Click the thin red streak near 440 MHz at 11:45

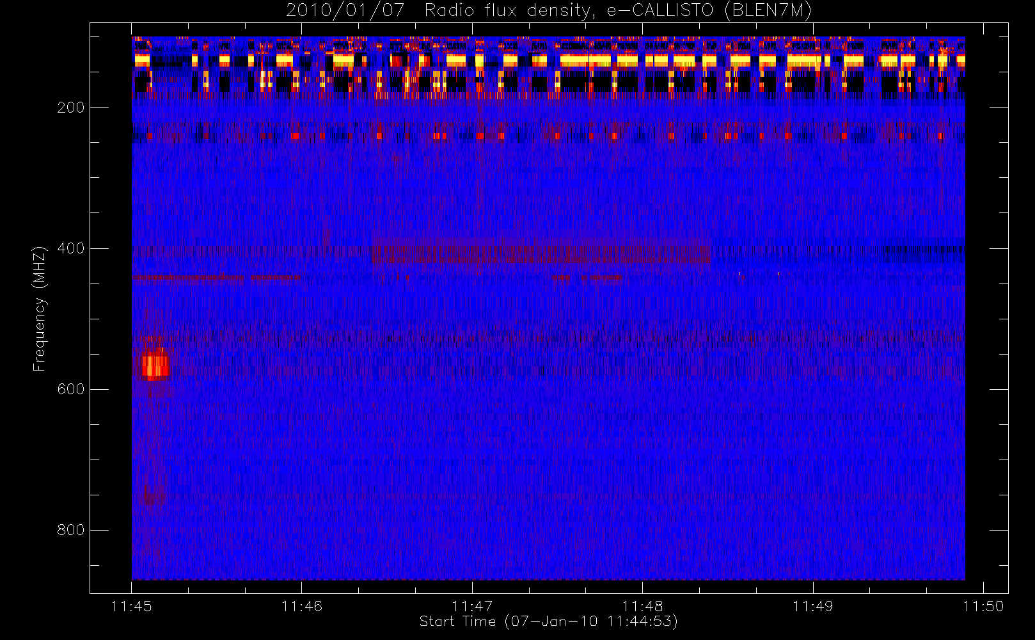point(216,278)
